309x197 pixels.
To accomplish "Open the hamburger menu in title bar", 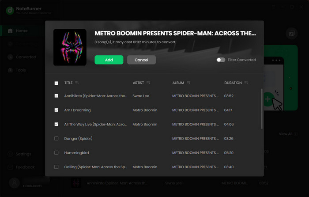I will pyautogui.click(x=274, y=7).
